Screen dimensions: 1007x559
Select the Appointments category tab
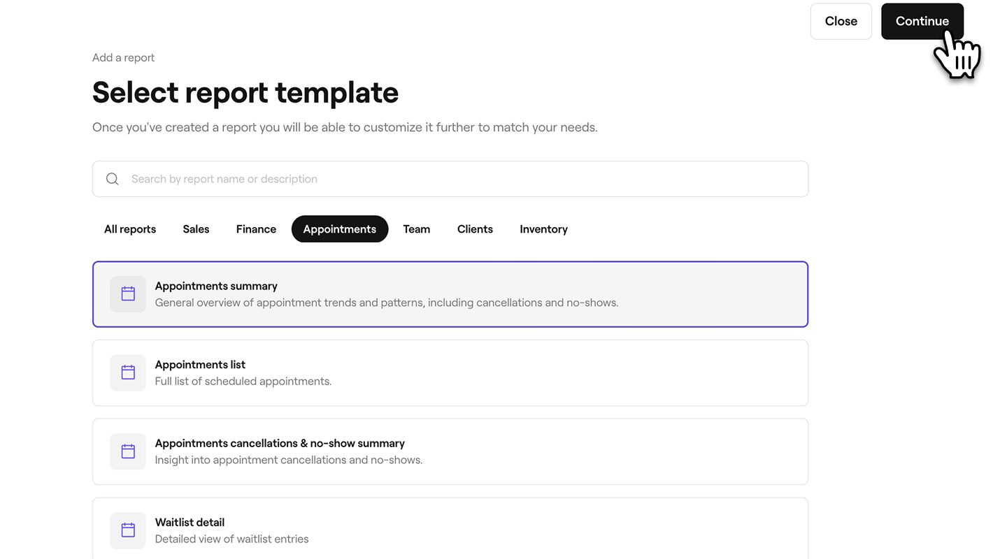click(x=340, y=229)
